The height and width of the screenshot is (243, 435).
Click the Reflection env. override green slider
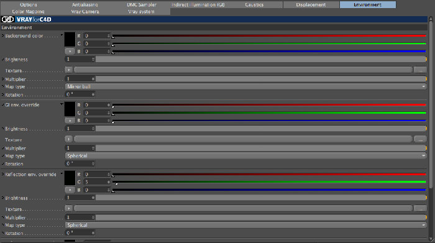(269, 182)
